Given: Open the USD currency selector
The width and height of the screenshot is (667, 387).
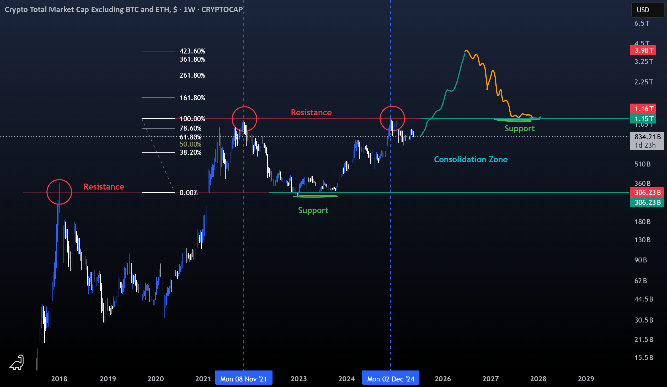Looking at the screenshot, I should (x=648, y=10).
